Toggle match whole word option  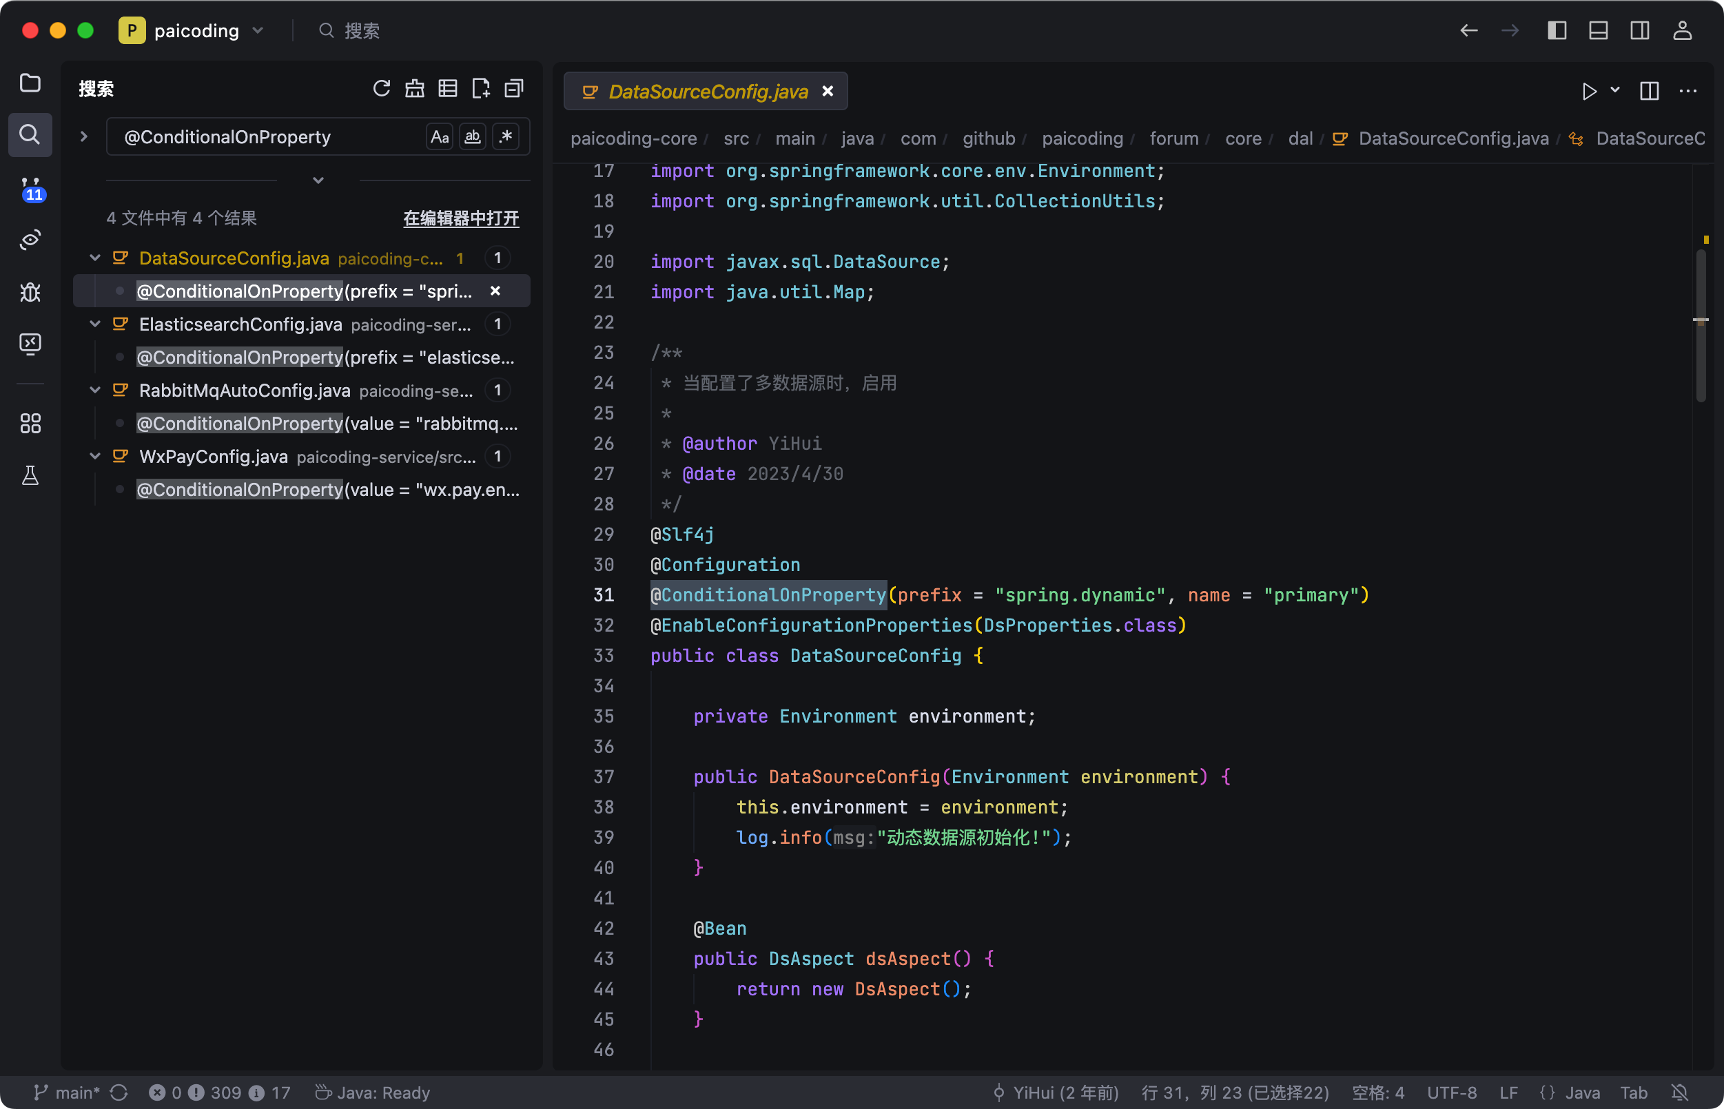pos(473,137)
